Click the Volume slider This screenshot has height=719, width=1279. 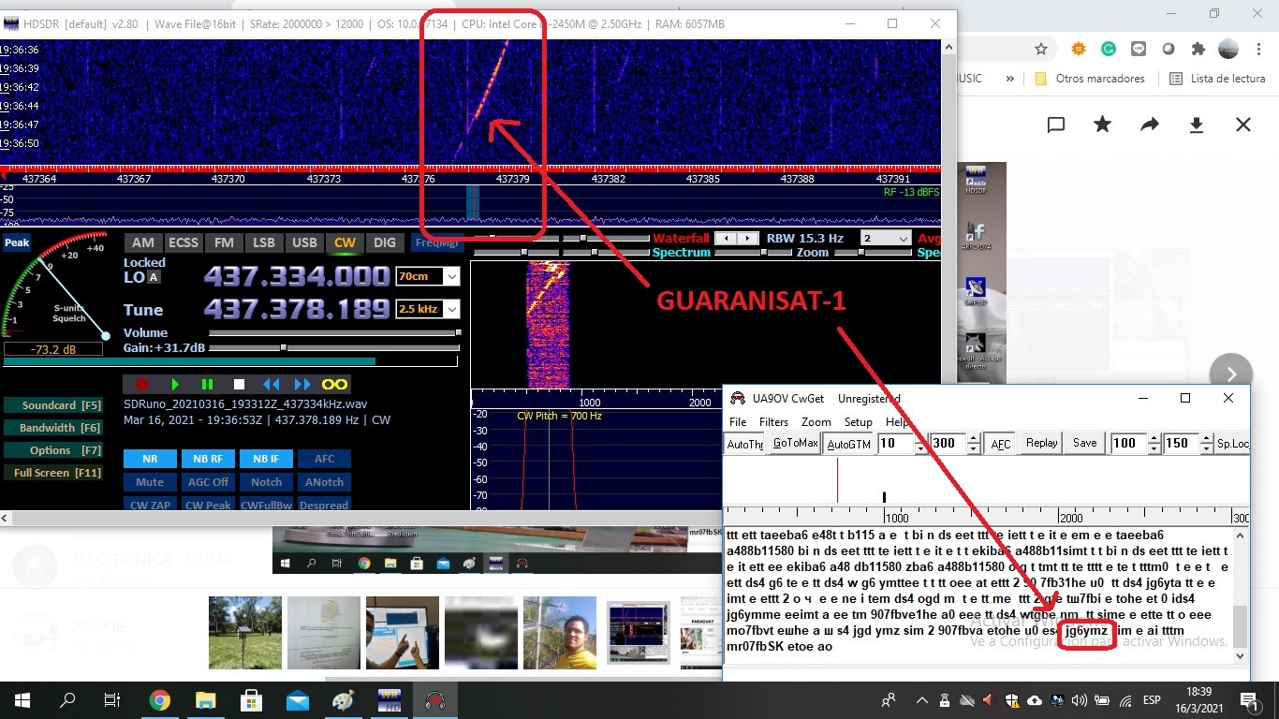pyautogui.click(x=334, y=332)
